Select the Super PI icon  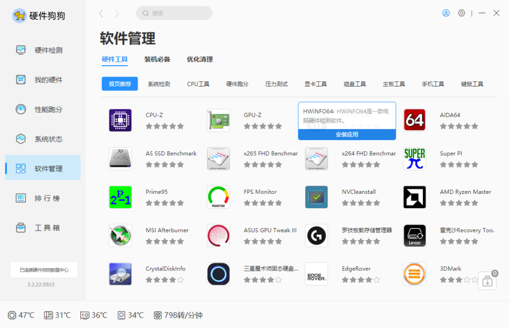point(414,159)
